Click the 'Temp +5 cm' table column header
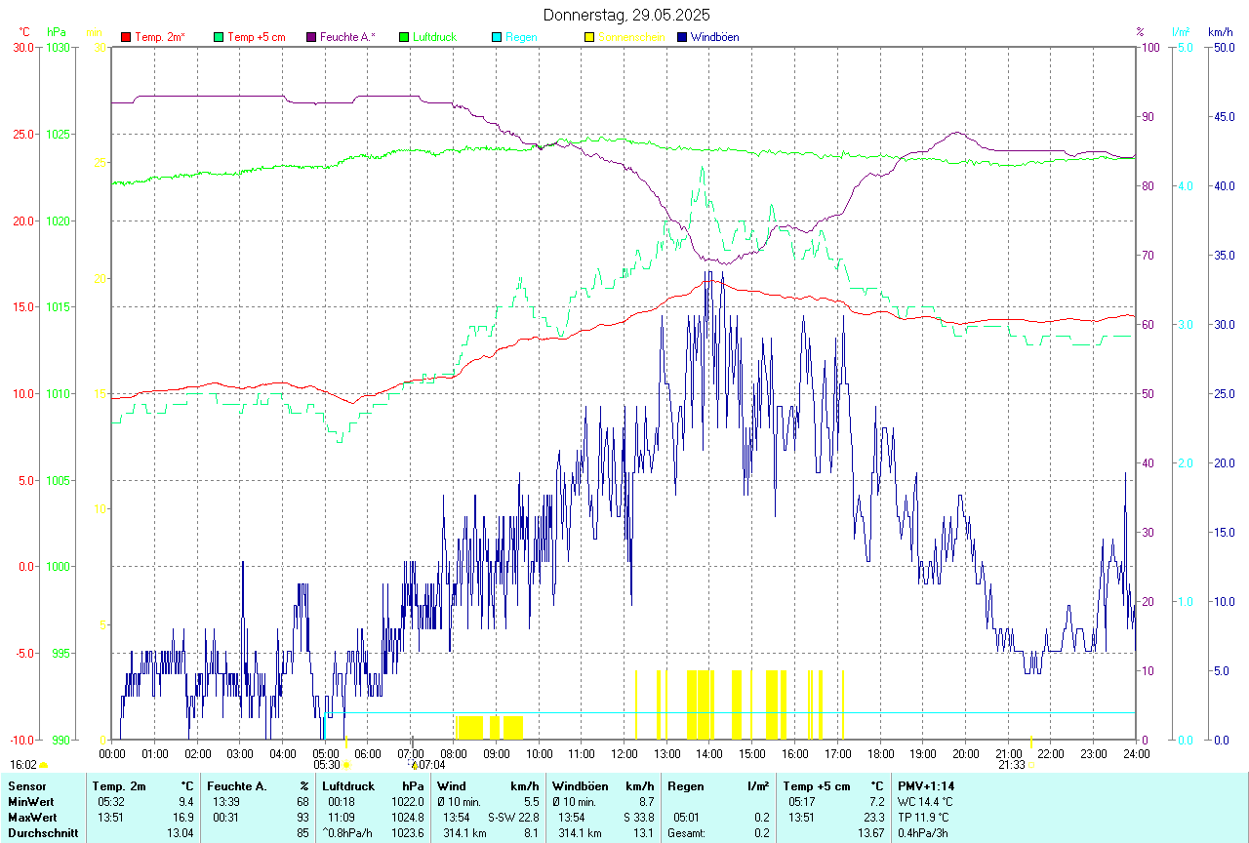The image size is (1249, 843). [817, 786]
